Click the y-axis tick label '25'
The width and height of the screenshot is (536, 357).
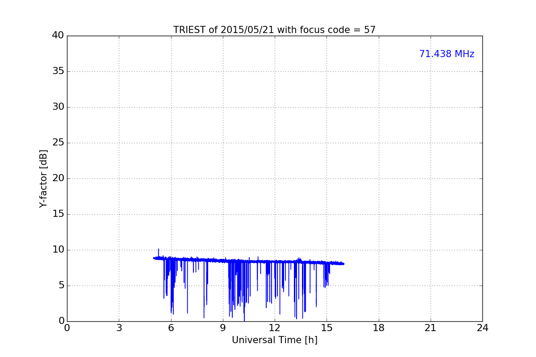pyautogui.click(x=58, y=143)
